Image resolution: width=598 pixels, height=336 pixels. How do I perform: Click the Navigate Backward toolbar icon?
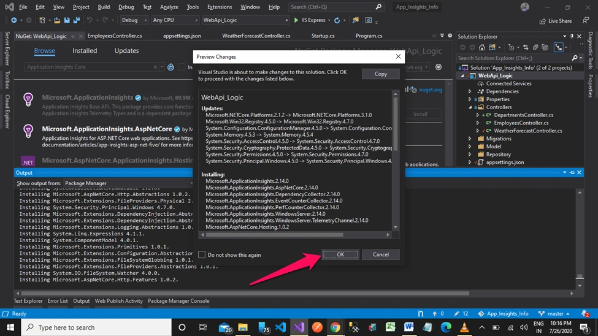(x=14, y=20)
